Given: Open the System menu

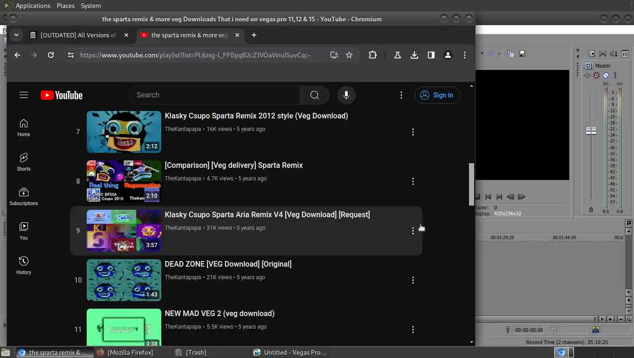Looking at the screenshot, I should pyautogui.click(x=91, y=6).
